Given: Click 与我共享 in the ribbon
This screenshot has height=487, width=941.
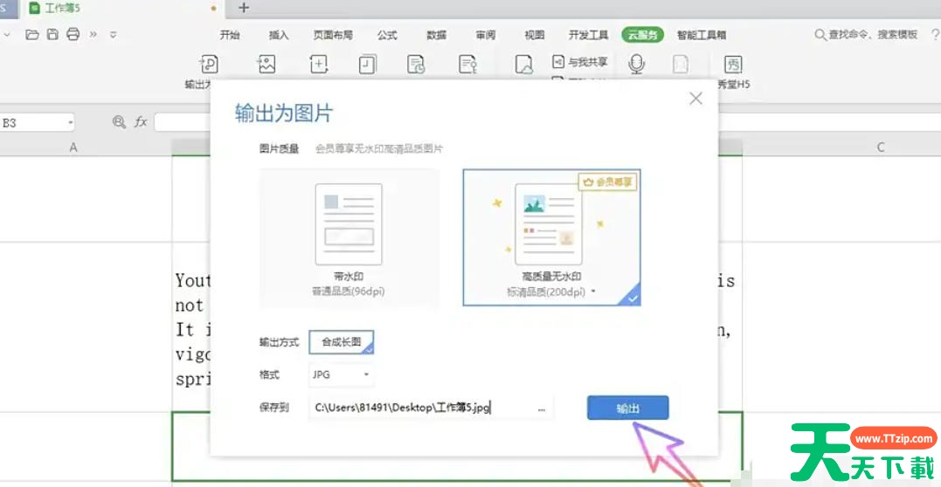Looking at the screenshot, I should 580,62.
